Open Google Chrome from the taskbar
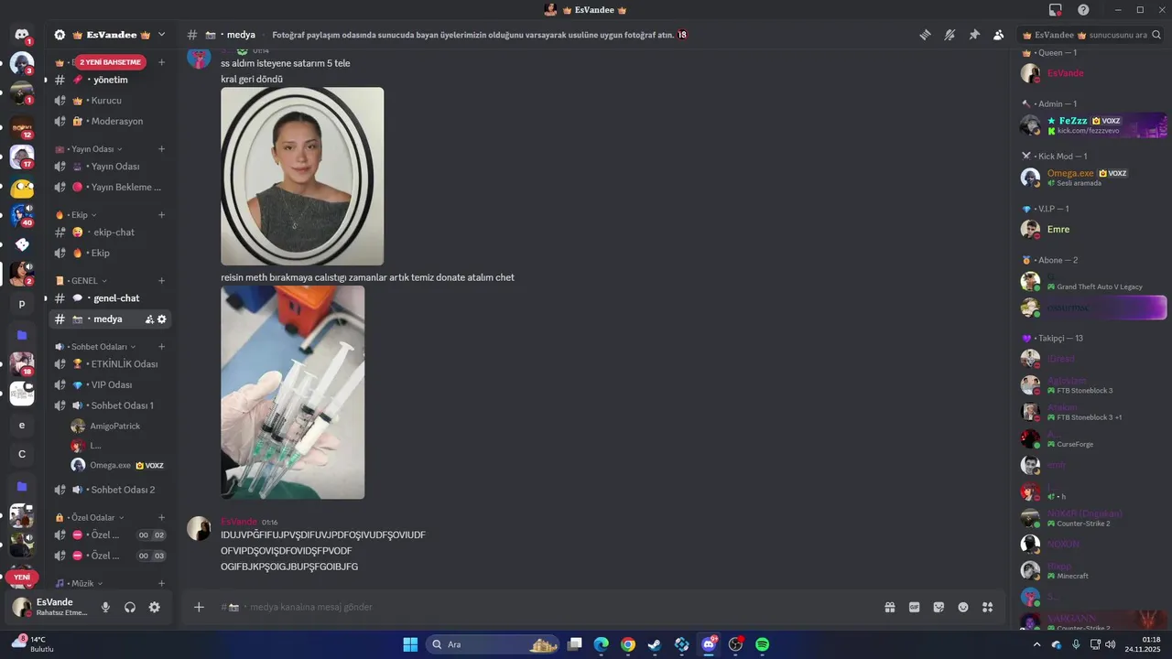 (627, 644)
